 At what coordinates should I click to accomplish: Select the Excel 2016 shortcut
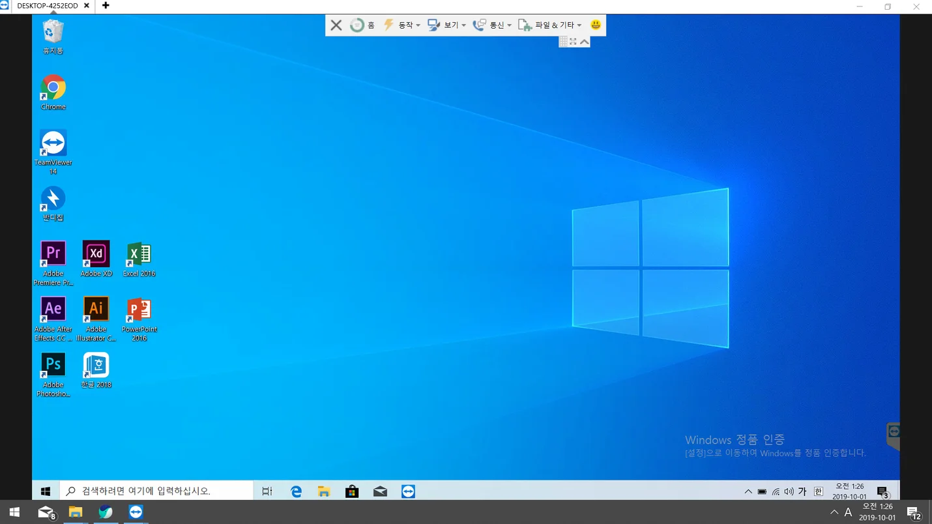(x=139, y=259)
